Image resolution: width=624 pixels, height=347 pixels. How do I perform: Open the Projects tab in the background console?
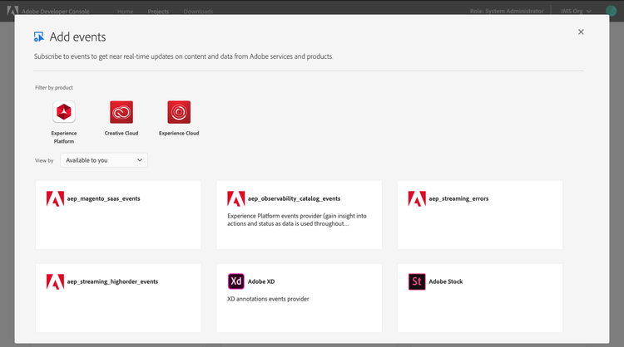(158, 11)
